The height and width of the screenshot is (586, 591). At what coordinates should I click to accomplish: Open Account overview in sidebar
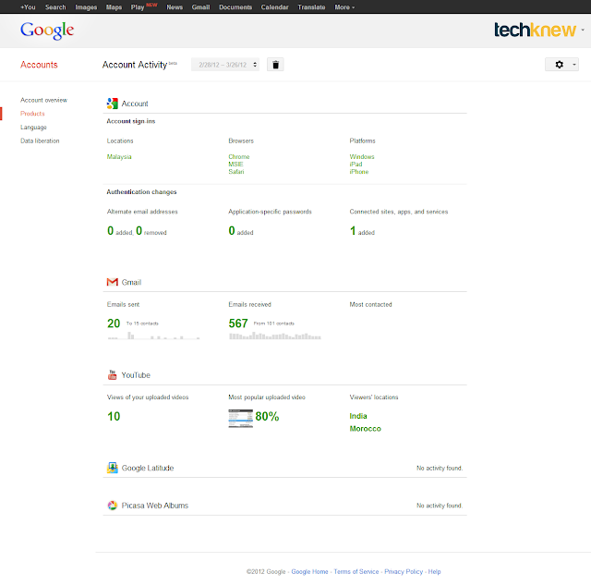[x=43, y=100]
